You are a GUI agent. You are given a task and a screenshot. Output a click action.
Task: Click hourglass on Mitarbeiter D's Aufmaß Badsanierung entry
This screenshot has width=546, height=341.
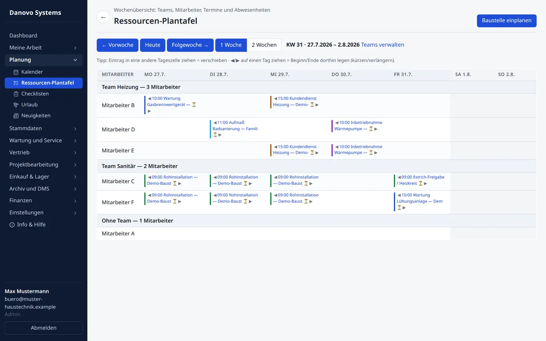pyautogui.click(x=215, y=135)
